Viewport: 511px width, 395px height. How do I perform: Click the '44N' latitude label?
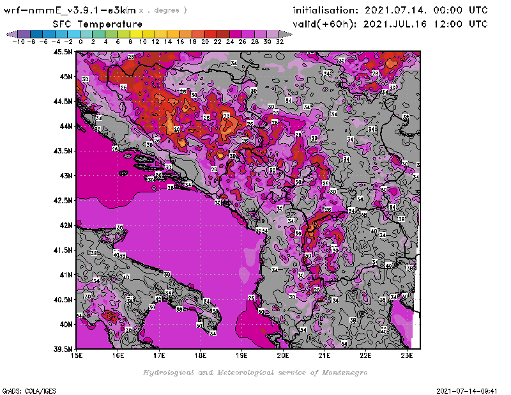(x=66, y=126)
